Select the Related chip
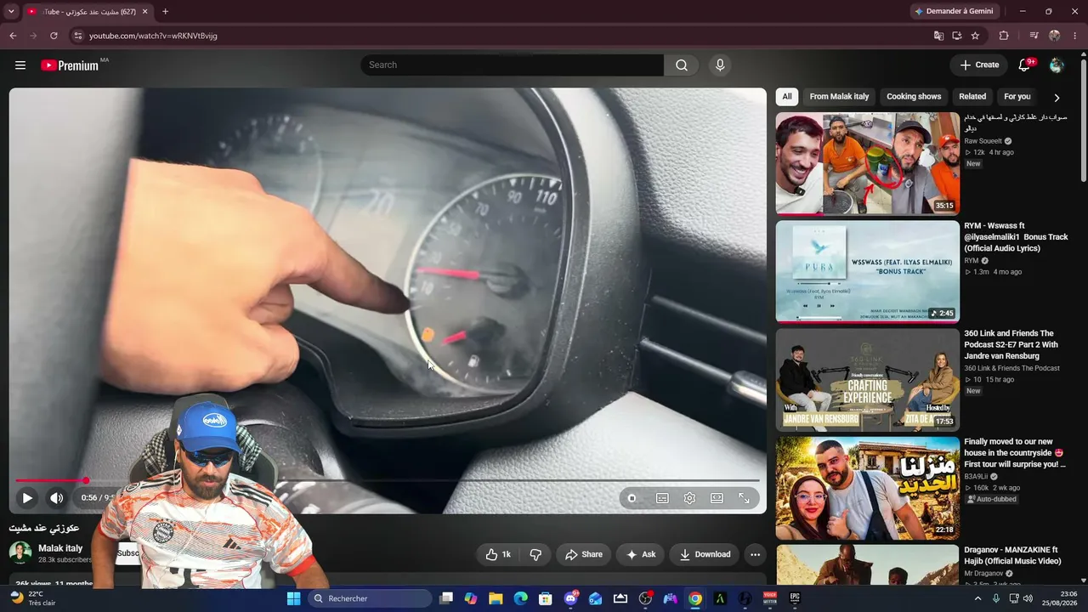This screenshot has height=612, width=1088. pos(972,97)
